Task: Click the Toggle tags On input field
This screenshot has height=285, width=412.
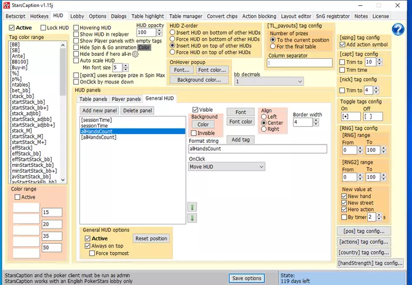Action: 351,116
